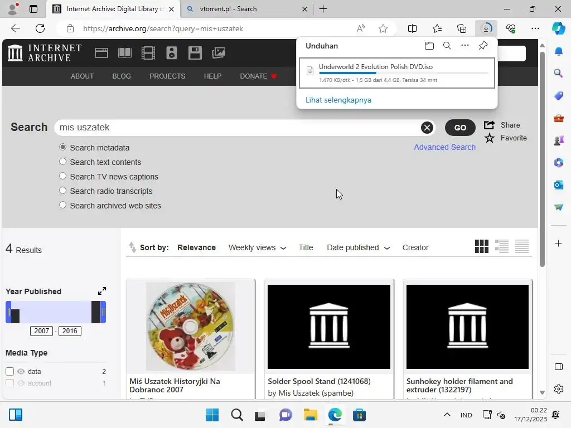Open the Web media type icon
This screenshot has width=571, height=428.
click(101, 53)
